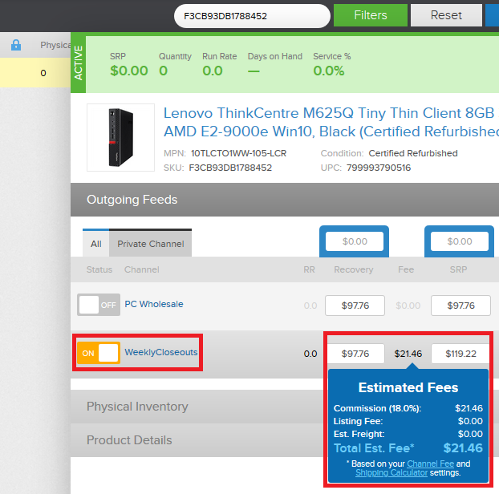This screenshot has width=499, height=494.
Task: Click the MPN value 10TLCTO1WW-105-LCR
Action: (x=239, y=153)
